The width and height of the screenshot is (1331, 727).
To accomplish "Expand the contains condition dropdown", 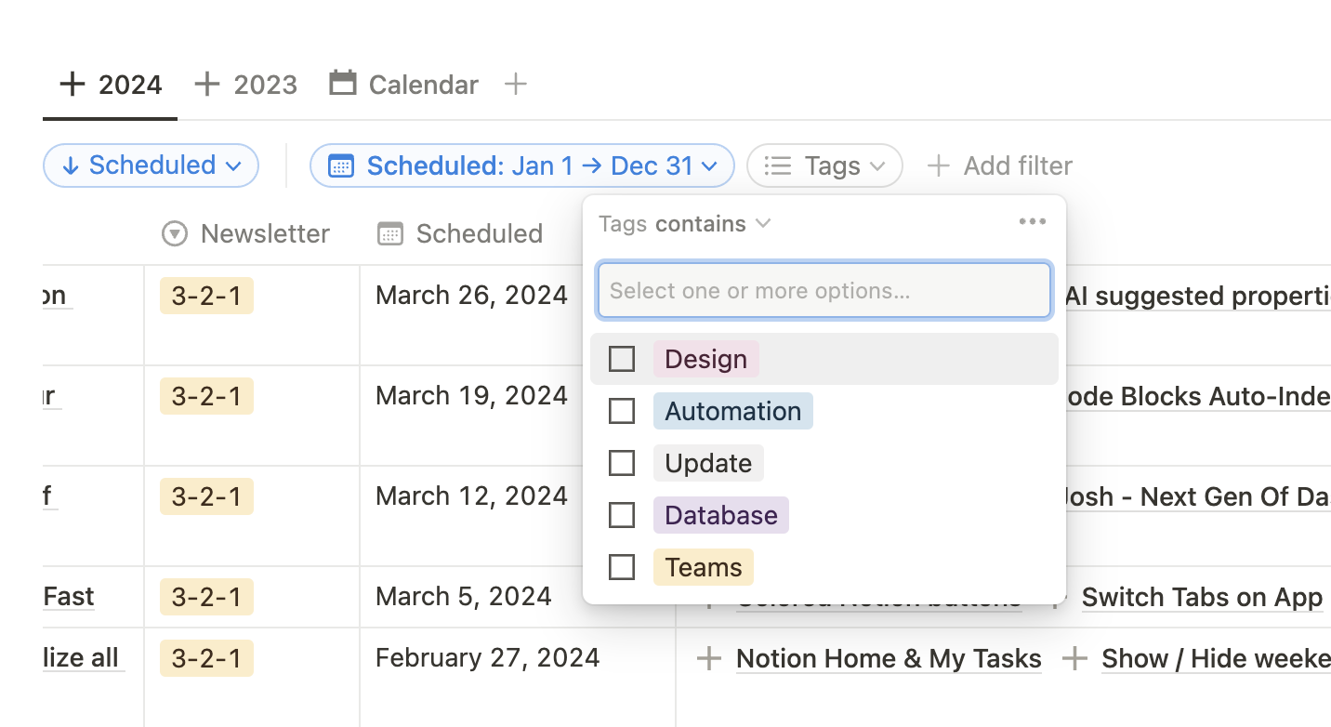I will 763,223.
